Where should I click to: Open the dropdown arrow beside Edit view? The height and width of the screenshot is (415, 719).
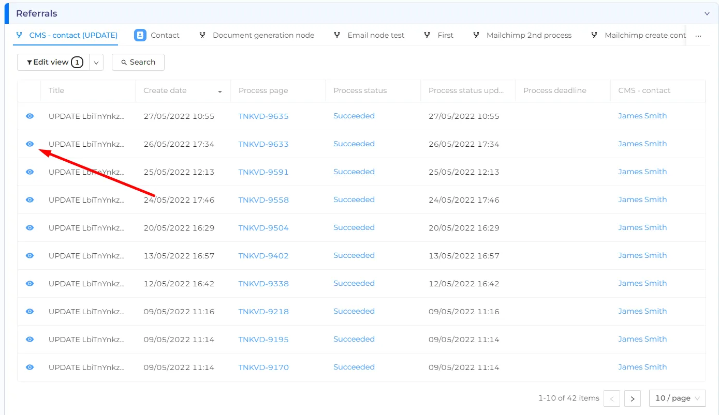(96, 63)
